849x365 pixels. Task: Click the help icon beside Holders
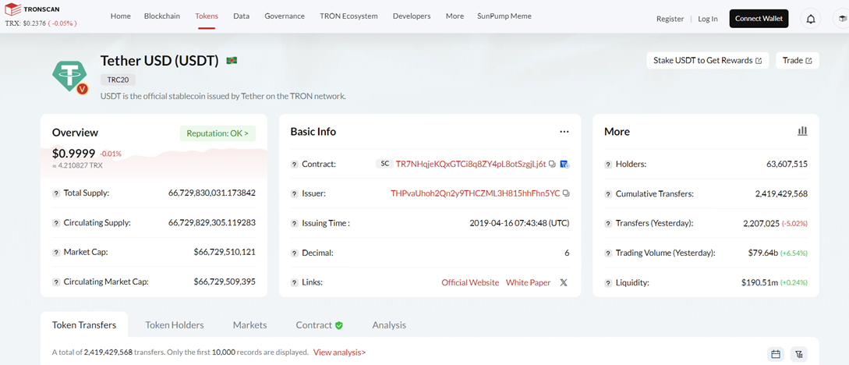tap(608, 164)
